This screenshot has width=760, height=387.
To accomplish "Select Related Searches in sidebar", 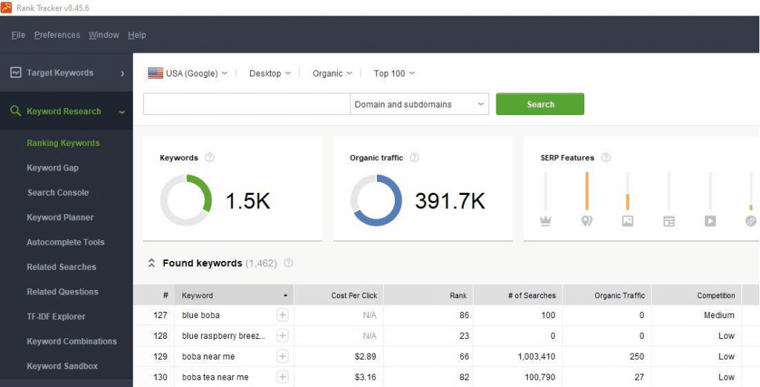I will tap(62, 267).
